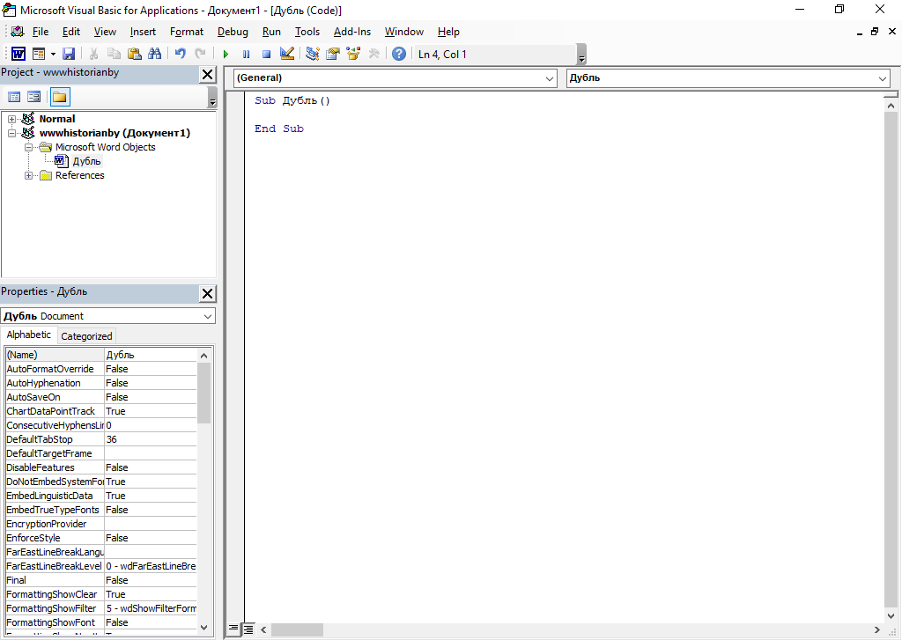
Task: Open the Debug menu
Action: click(233, 32)
